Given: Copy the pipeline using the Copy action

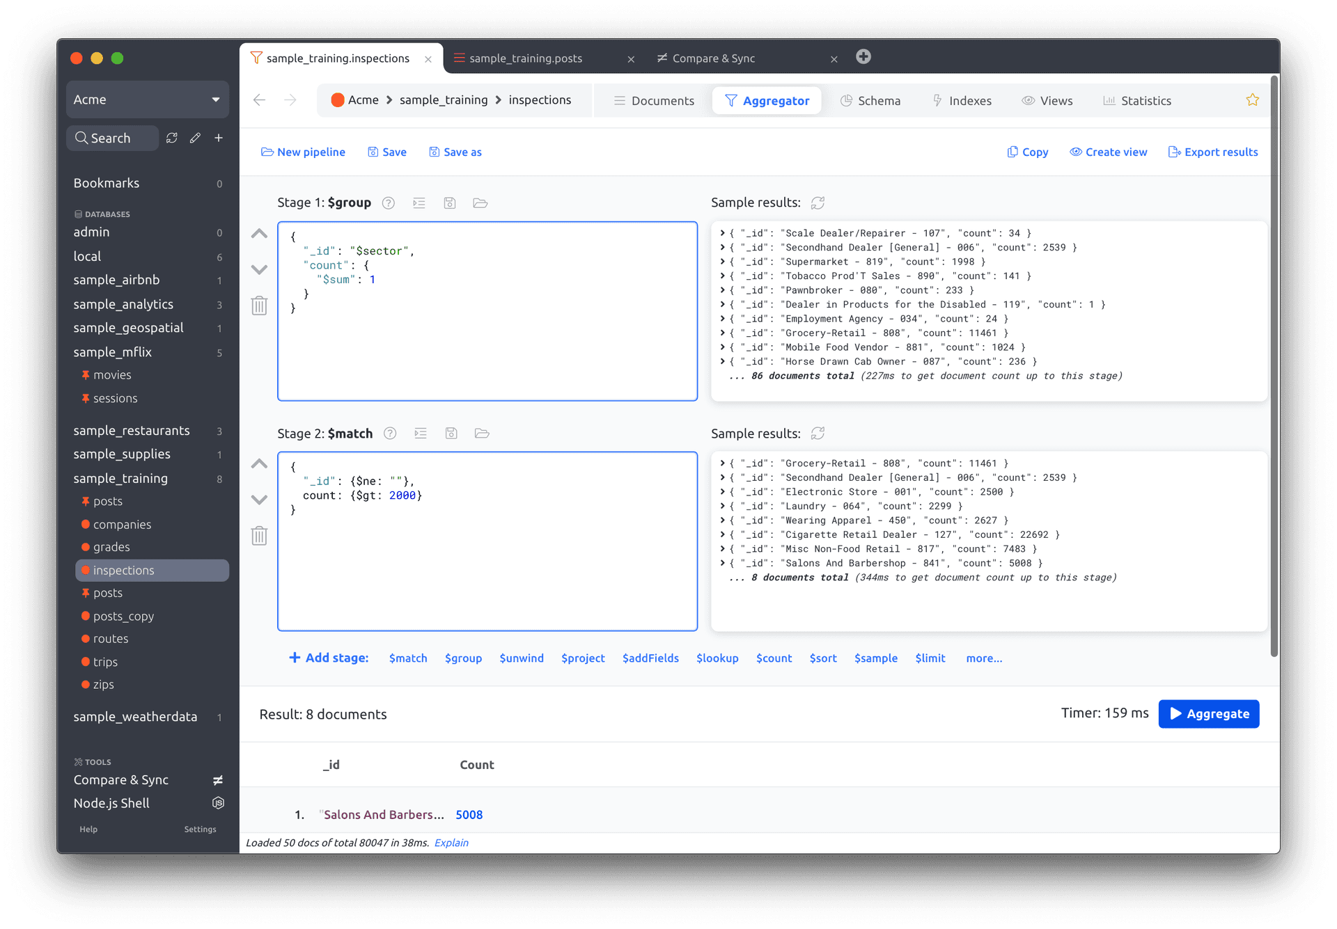Looking at the screenshot, I should tap(1027, 152).
